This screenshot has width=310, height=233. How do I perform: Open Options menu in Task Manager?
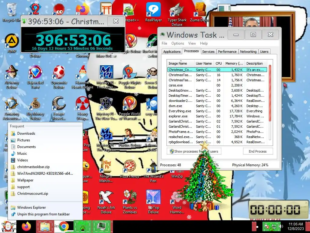[177, 43]
